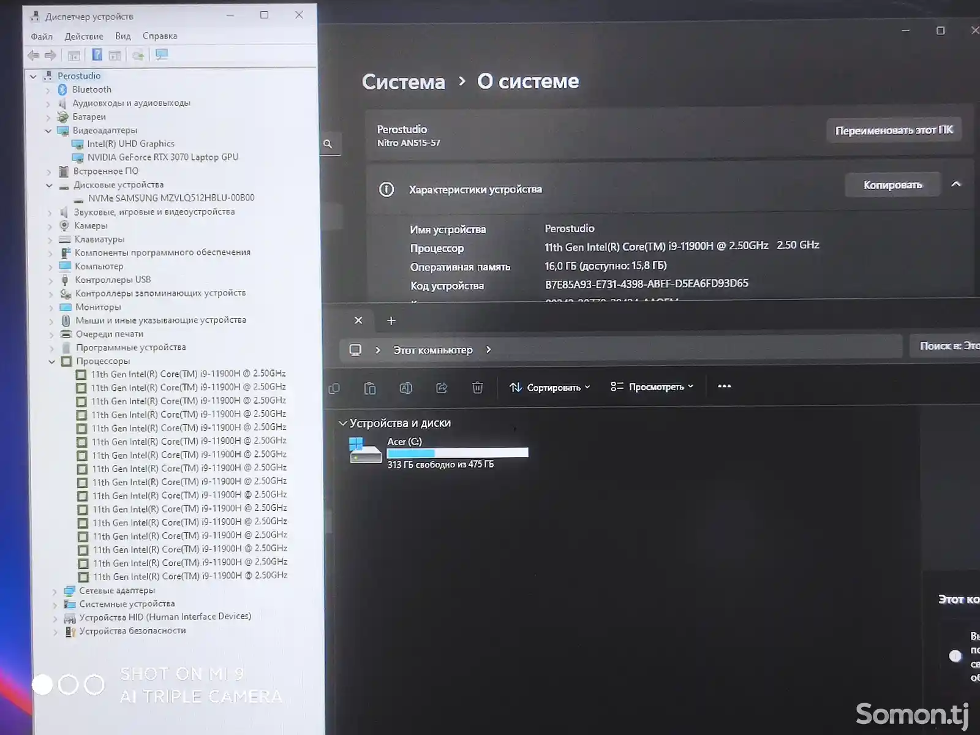Click the Delete trash icon in Explorer
This screenshot has width=980, height=735.
coord(478,388)
